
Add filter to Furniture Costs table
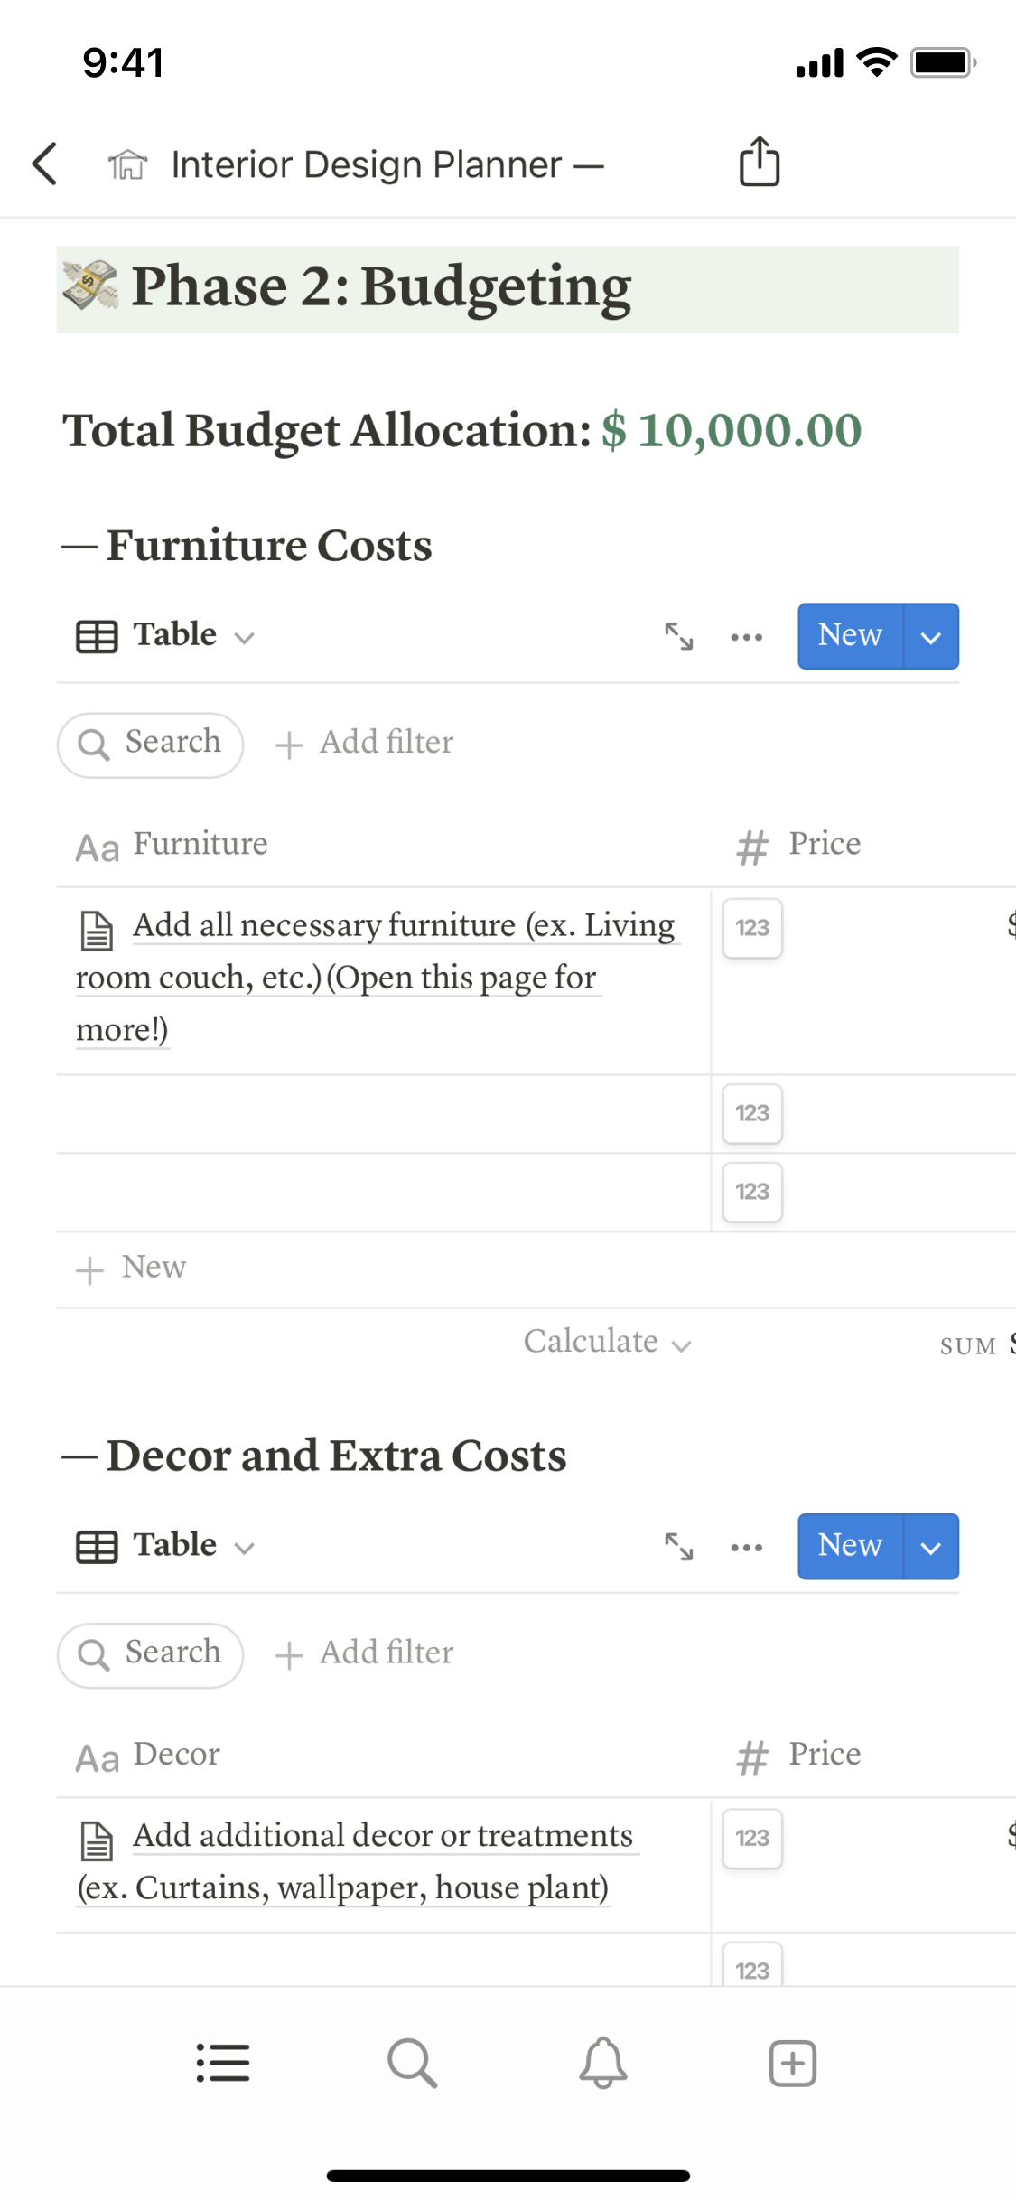click(365, 744)
